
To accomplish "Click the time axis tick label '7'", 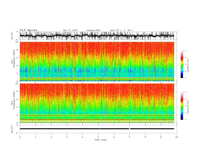I will (130, 137).
